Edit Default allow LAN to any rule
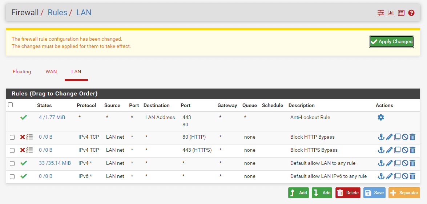427x204 pixels. tap(389, 163)
